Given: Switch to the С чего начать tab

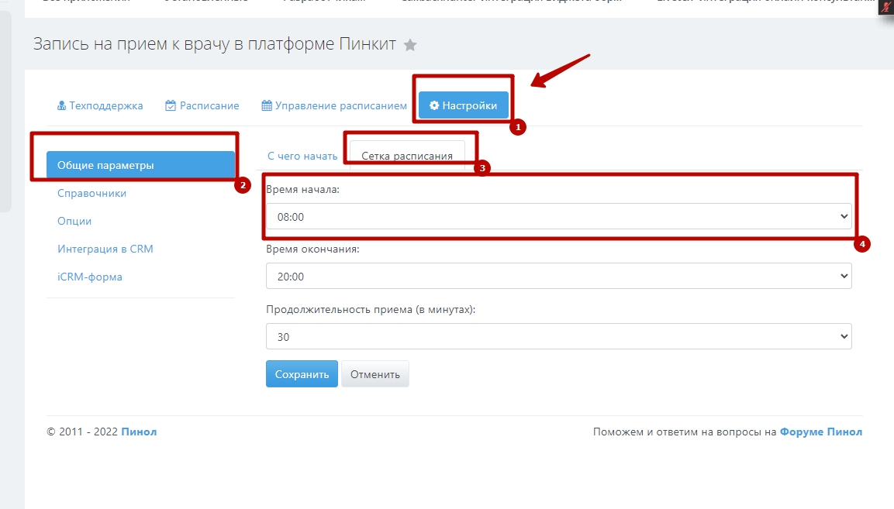Looking at the screenshot, I should click(x=302, y=156).
